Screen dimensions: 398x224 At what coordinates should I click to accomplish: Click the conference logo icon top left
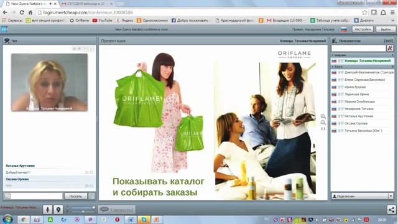(4, 29)
